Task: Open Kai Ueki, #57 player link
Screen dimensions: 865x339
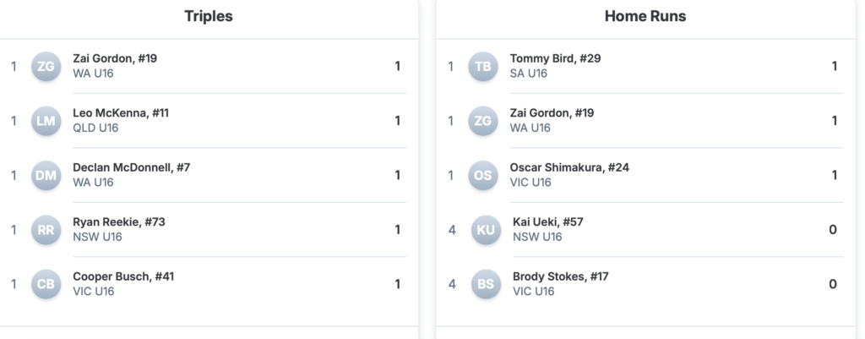Action: pyautogui.click(x=547, y=222)
